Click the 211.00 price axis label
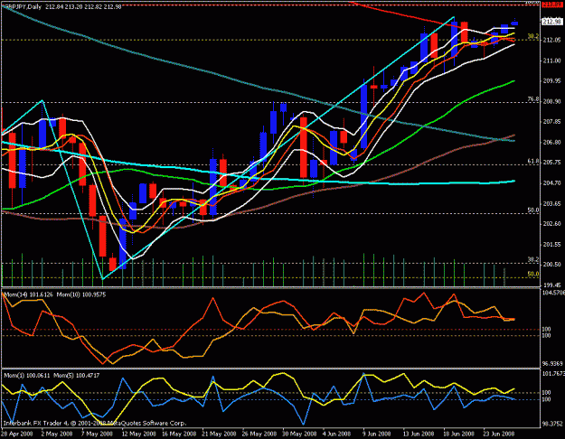Image resolution: width=565 pixels, height=439 pixels. pyautogui.click(x=551, y=61)
